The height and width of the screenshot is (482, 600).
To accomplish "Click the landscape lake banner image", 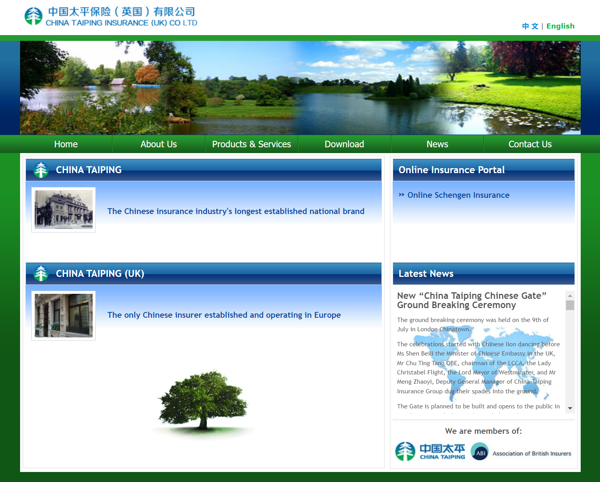I will (300, 88).
